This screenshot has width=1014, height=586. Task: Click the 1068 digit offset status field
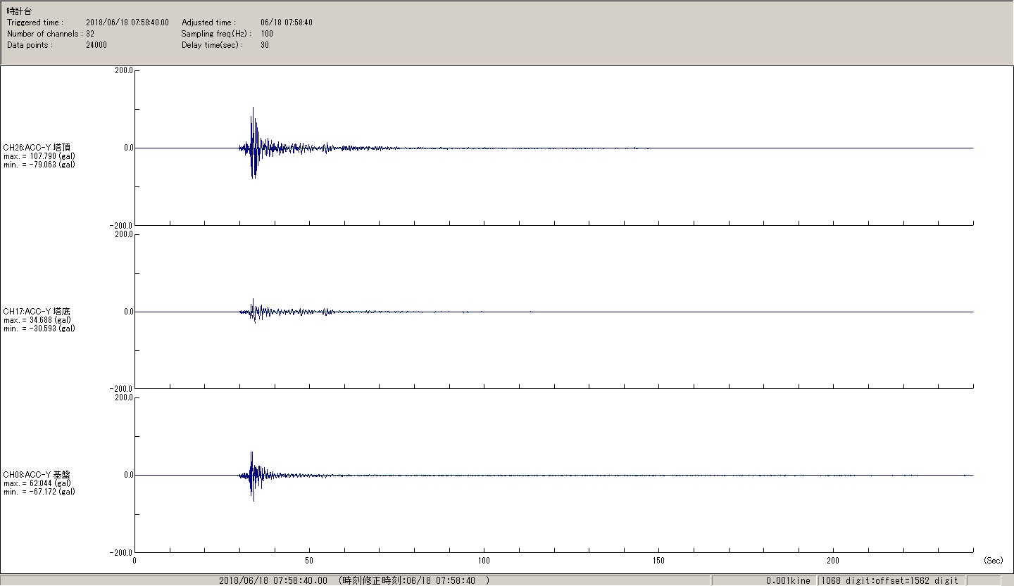(x=889, y=580)
